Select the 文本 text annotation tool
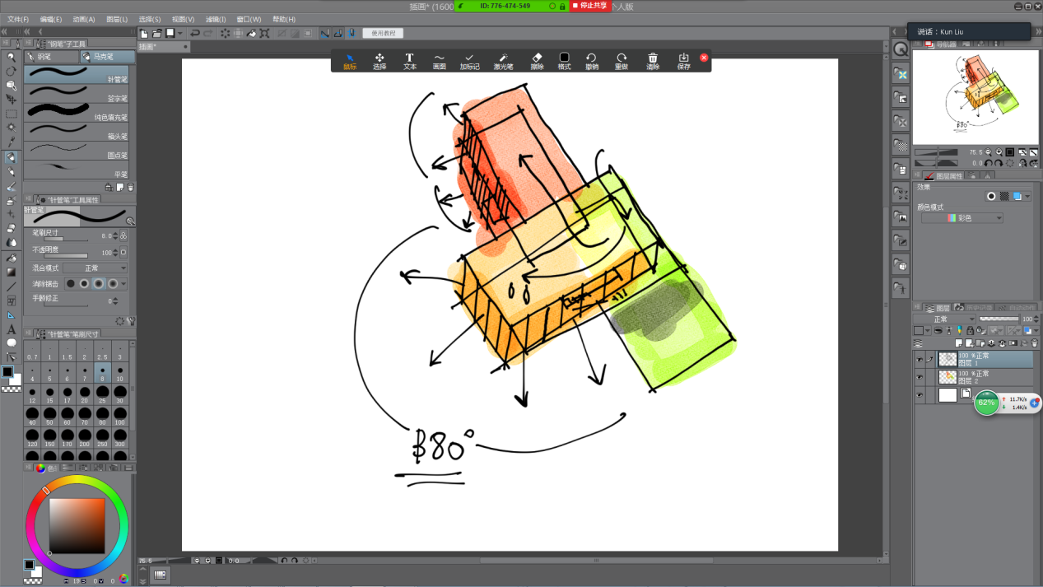 (409, 62)
